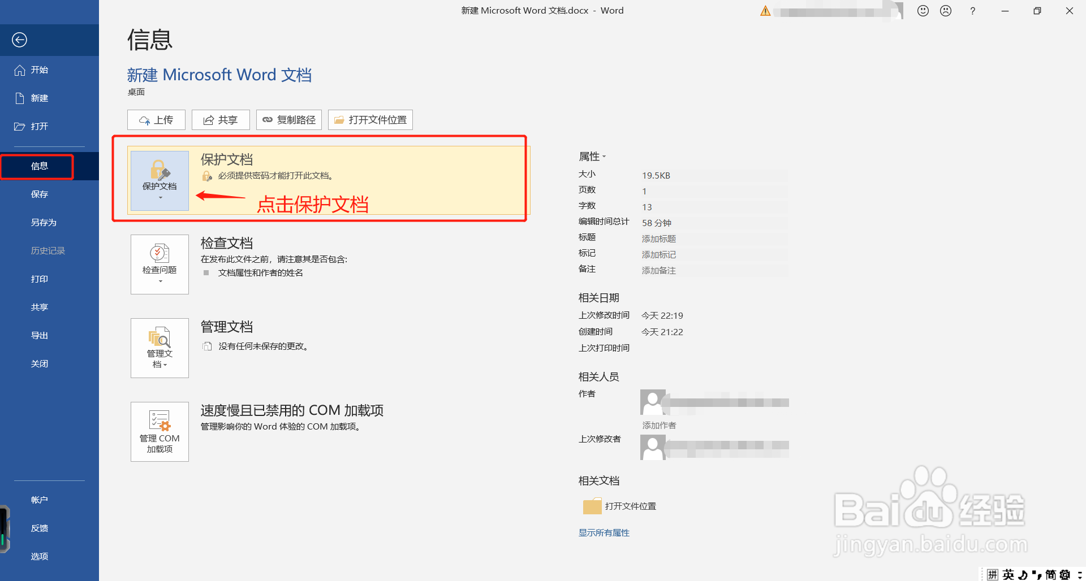Click the moon icon in IME bar
Viewport: 1086px width, 581px height.
click(1023, 575)
